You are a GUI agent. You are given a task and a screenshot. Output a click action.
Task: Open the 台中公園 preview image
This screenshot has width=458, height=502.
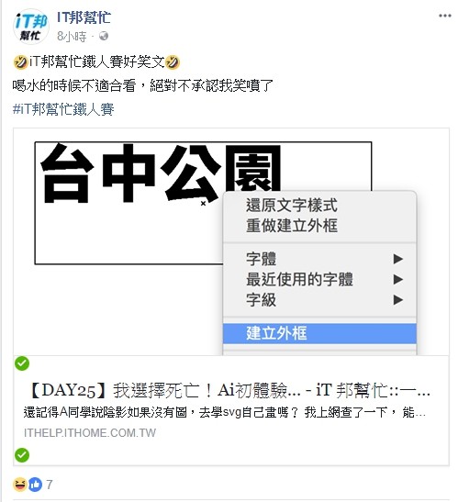[x=231, y=241]
